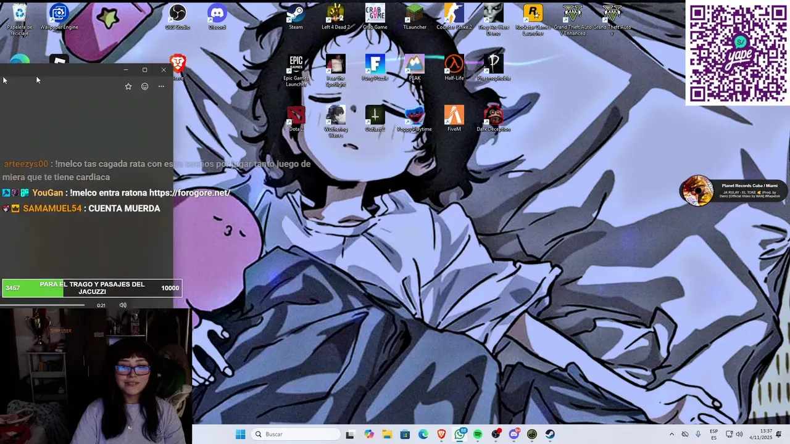Switch to Spotify in the taskbar
Image resolution: width=790 pixels, height=444 pixels.
pyautogui.click(x=478, y=434)
